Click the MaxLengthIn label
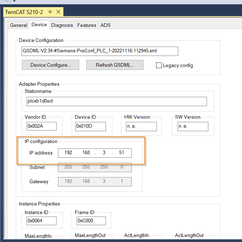Screen dimensions: 242x242 point(38,236)
